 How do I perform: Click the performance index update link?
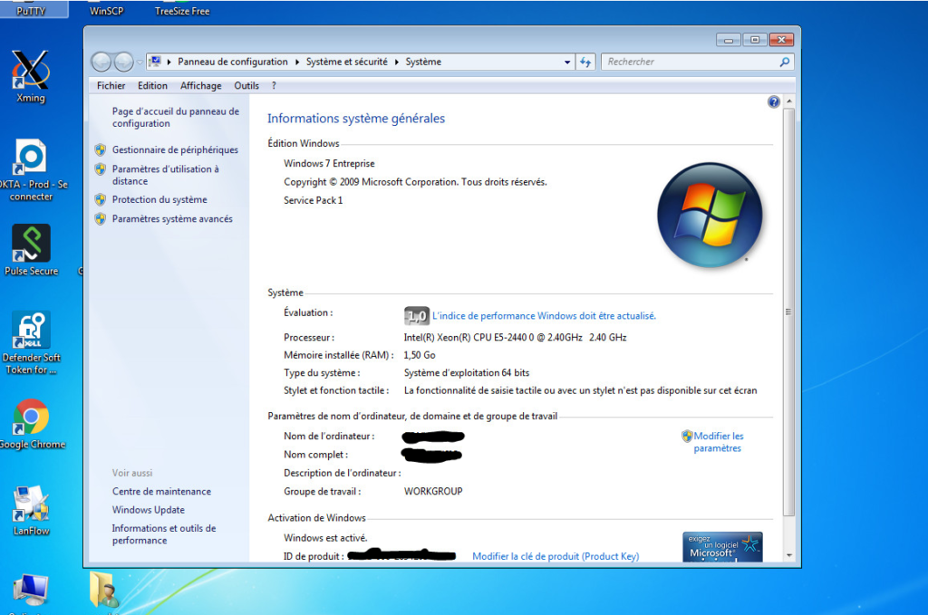[544, 316]
